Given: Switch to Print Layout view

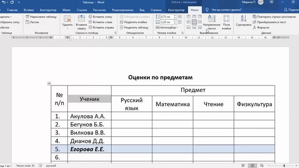Looking at the screenshot, I should pos(252,166).
